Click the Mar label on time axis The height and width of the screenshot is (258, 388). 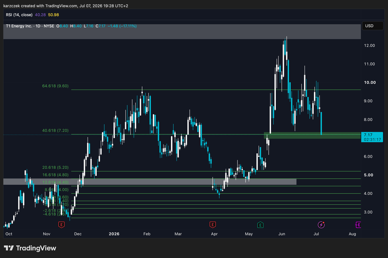(x=178, y=234)
